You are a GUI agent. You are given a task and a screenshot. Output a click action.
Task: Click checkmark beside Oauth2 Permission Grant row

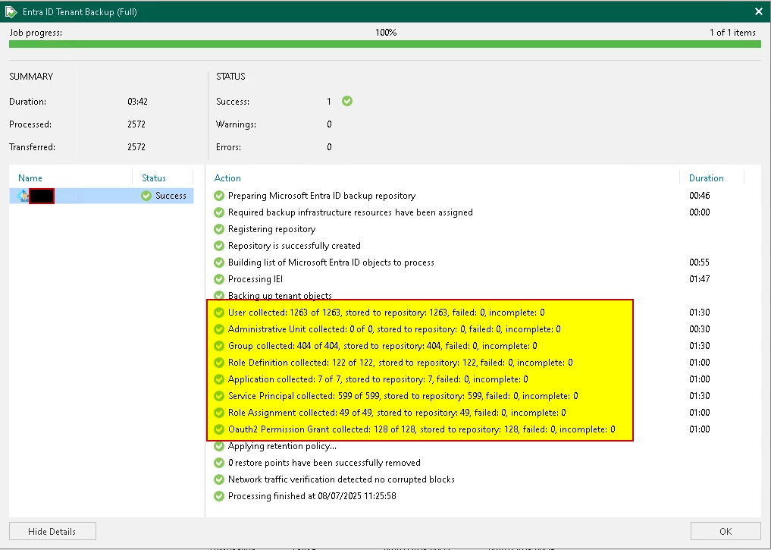(x=219, y=429)
